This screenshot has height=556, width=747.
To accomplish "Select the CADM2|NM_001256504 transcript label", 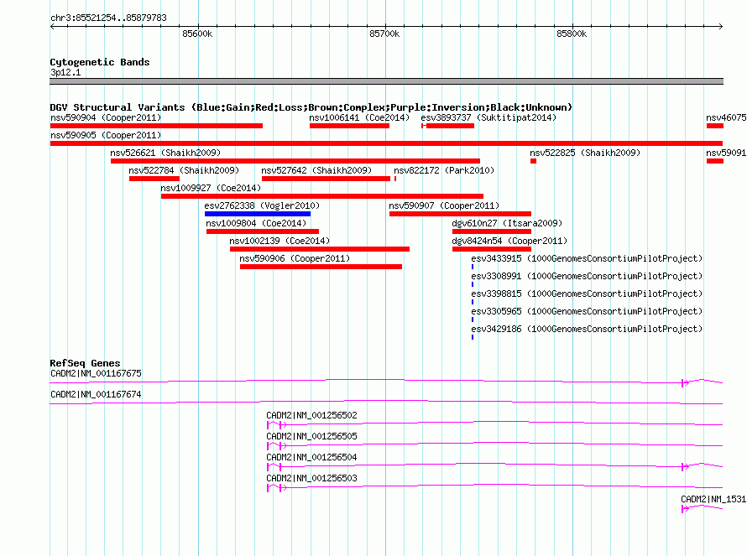I will click(x=311, y=457).
